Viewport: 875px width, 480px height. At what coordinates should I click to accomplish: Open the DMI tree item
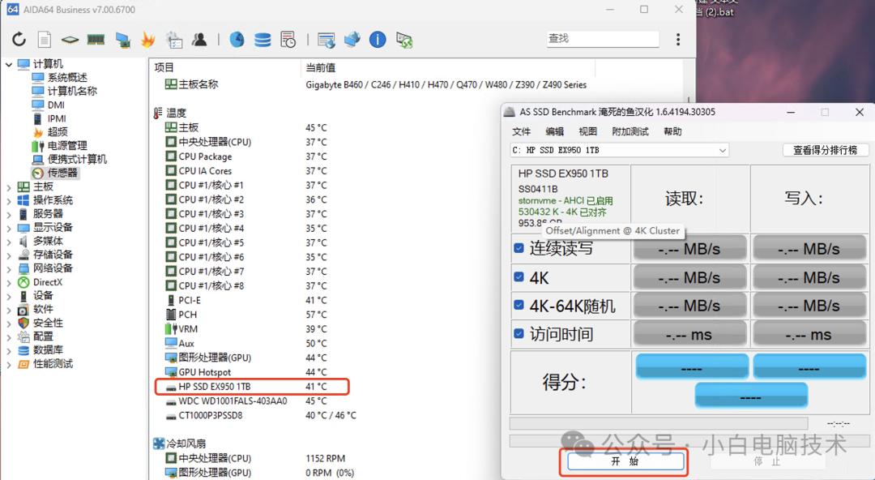point(56,105)
